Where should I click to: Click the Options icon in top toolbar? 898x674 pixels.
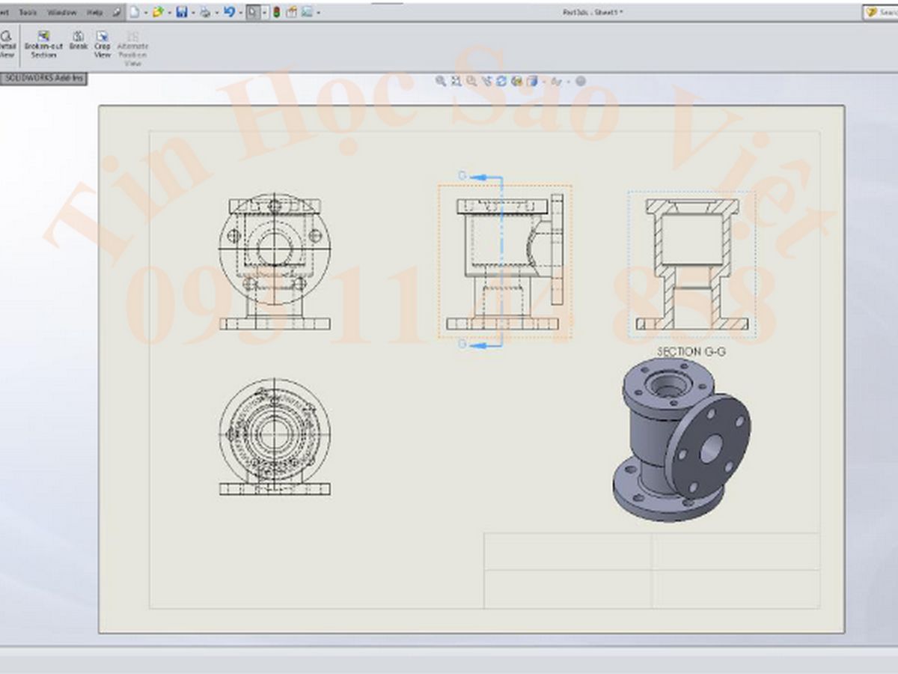[307, 13]
